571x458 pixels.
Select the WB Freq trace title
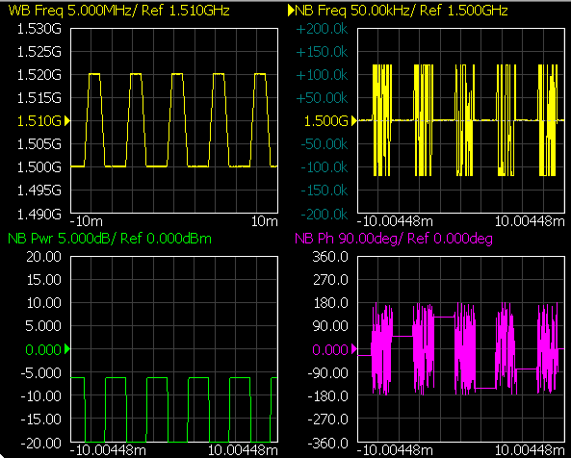(x=118, y=11)
